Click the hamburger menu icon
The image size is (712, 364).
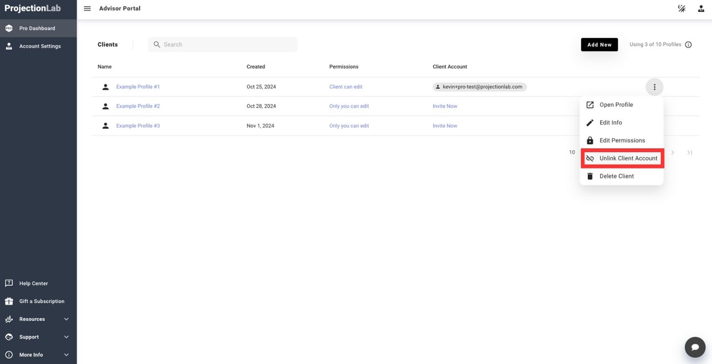click(87, 9)
